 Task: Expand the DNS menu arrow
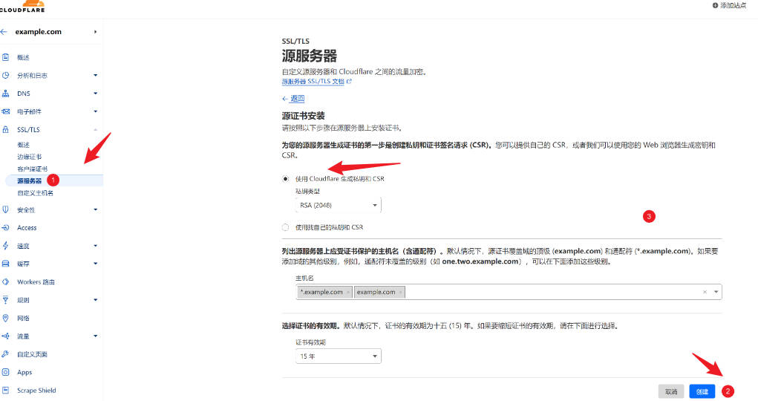[95, 94]
